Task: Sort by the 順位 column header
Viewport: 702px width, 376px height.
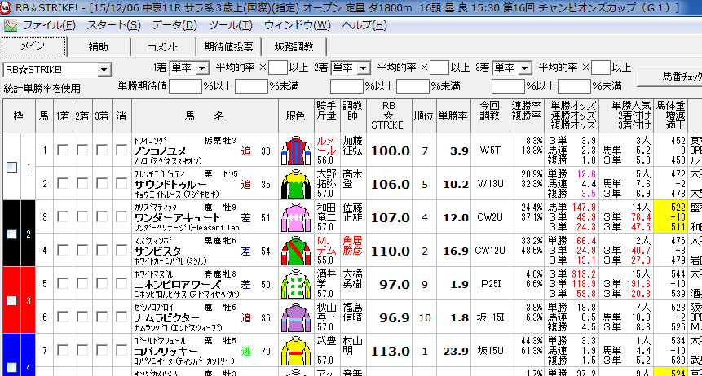Action: click(423, 116)
